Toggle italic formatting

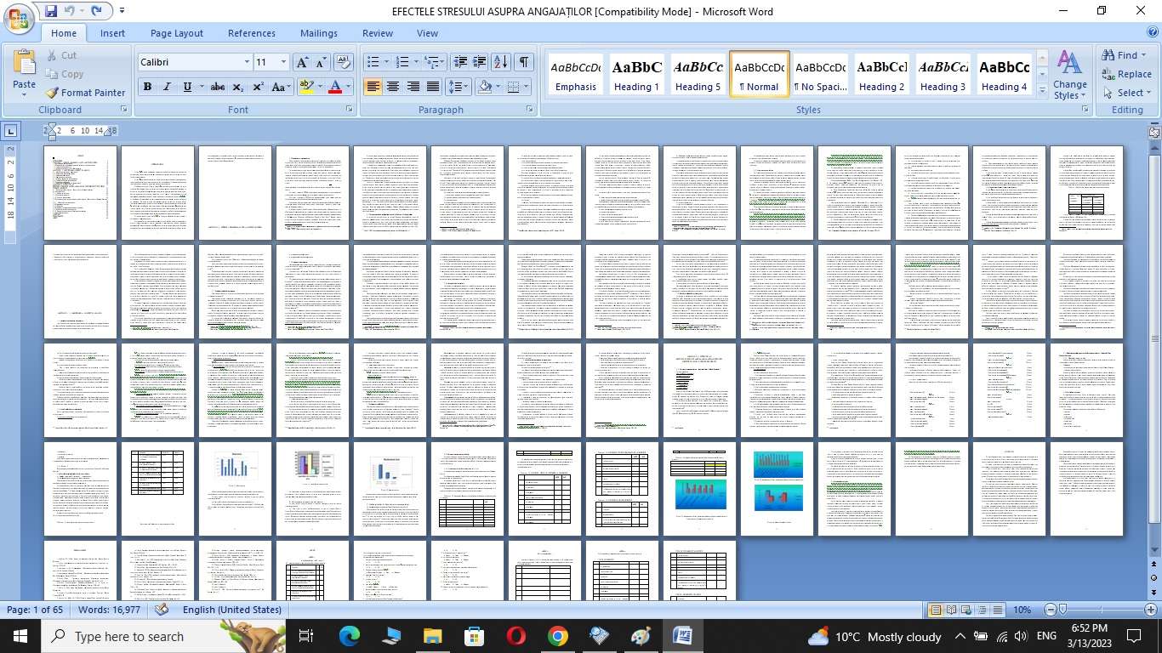(167, 87)
